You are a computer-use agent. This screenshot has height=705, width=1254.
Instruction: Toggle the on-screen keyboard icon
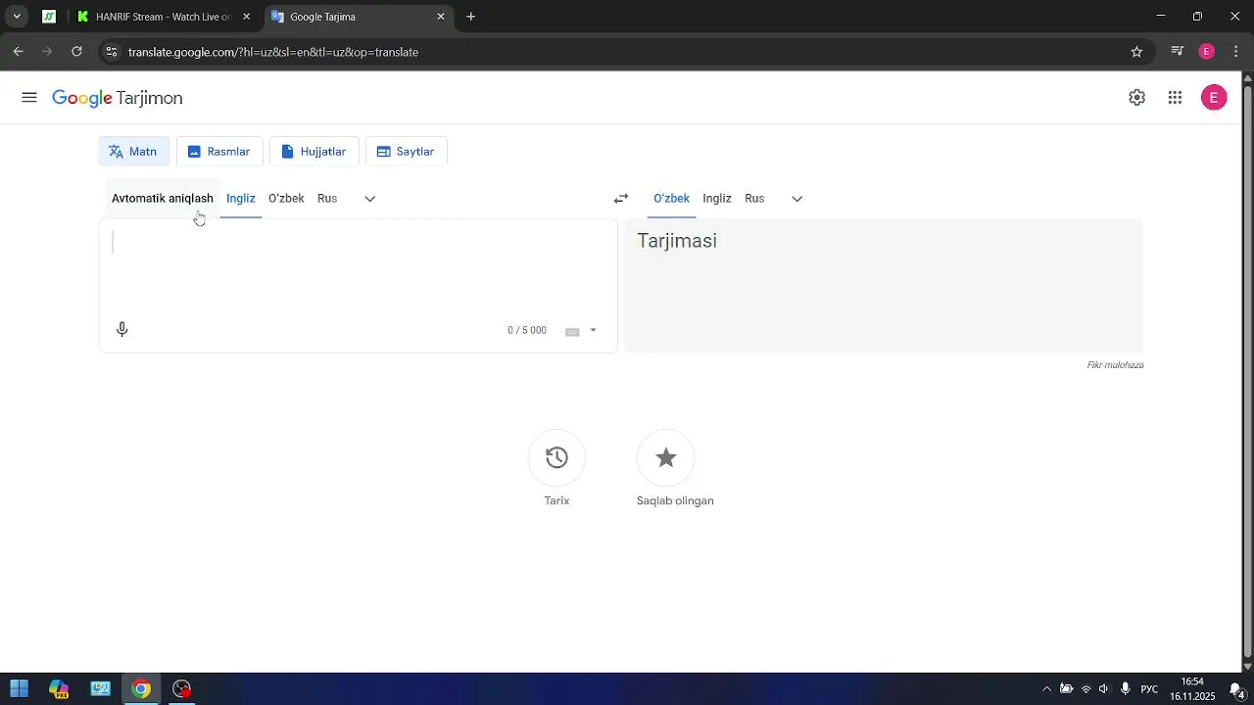(572, 332)
